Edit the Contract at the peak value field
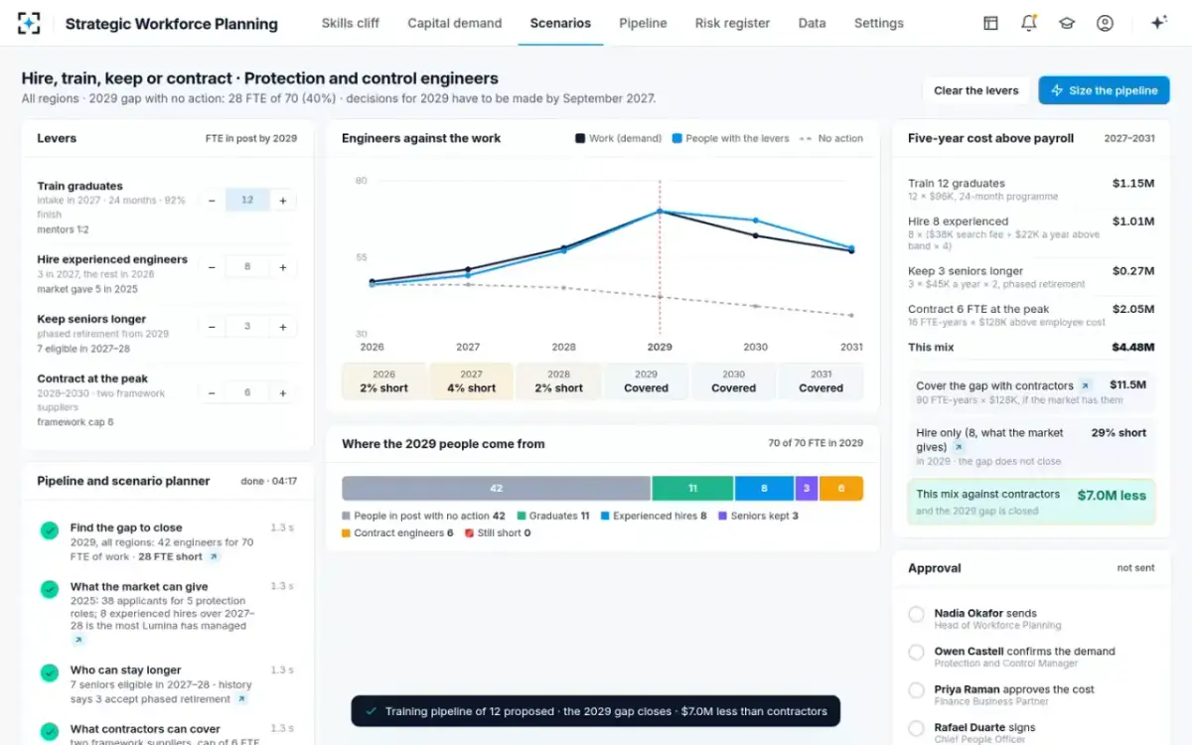This screenshot has width=1192, height=745. point(247,393)
